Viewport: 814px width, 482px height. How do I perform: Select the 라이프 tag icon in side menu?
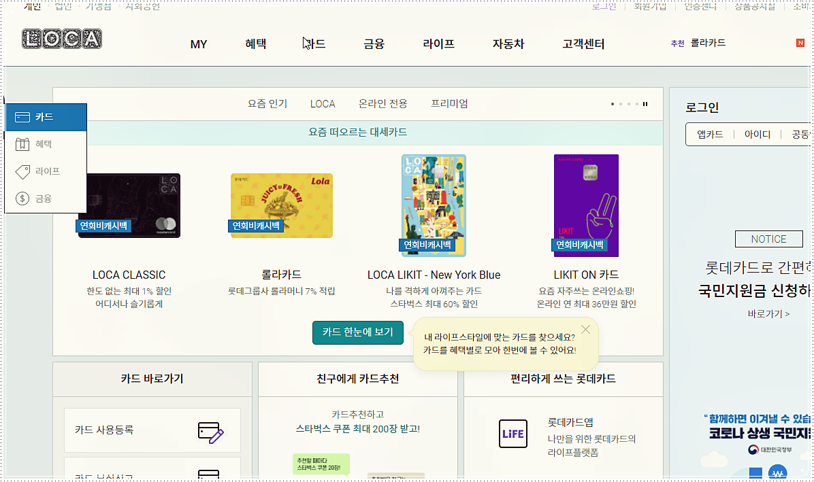pyautogui.click(x=22, y=171)
